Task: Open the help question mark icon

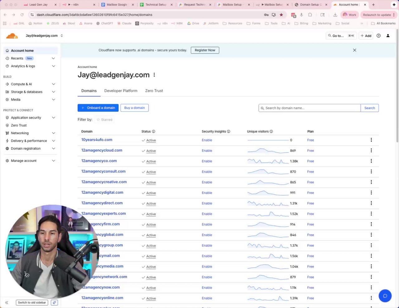Action: [378, 36]
